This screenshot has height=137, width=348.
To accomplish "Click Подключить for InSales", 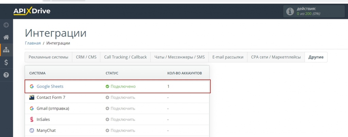I will (123, 119).
